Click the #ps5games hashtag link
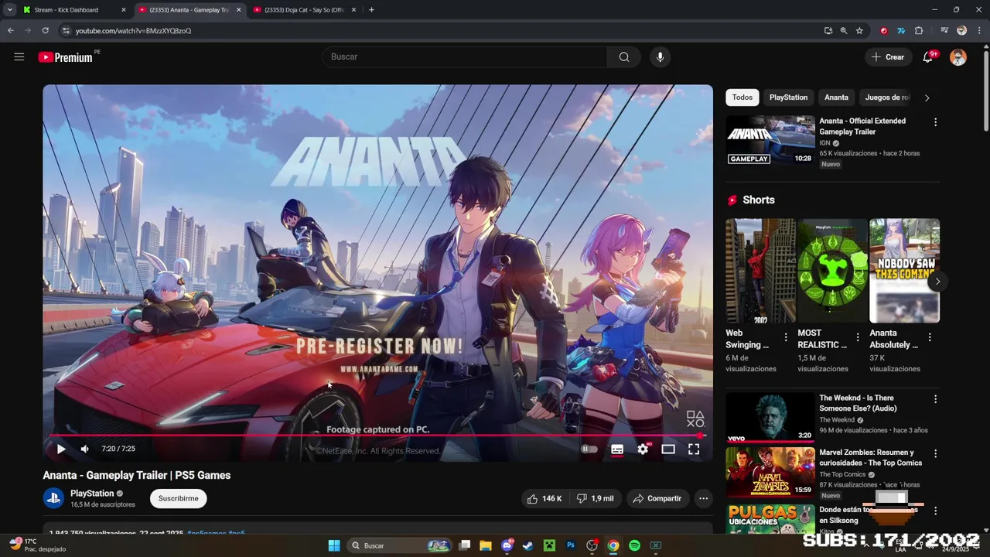990x557 pixels. [207, 534]
